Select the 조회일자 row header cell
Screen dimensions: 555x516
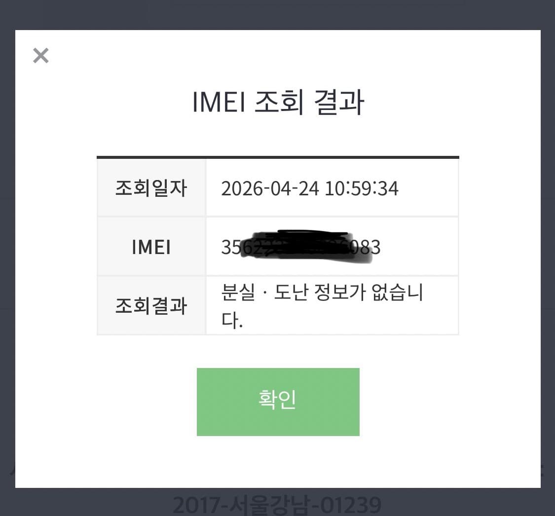(150, 187)
